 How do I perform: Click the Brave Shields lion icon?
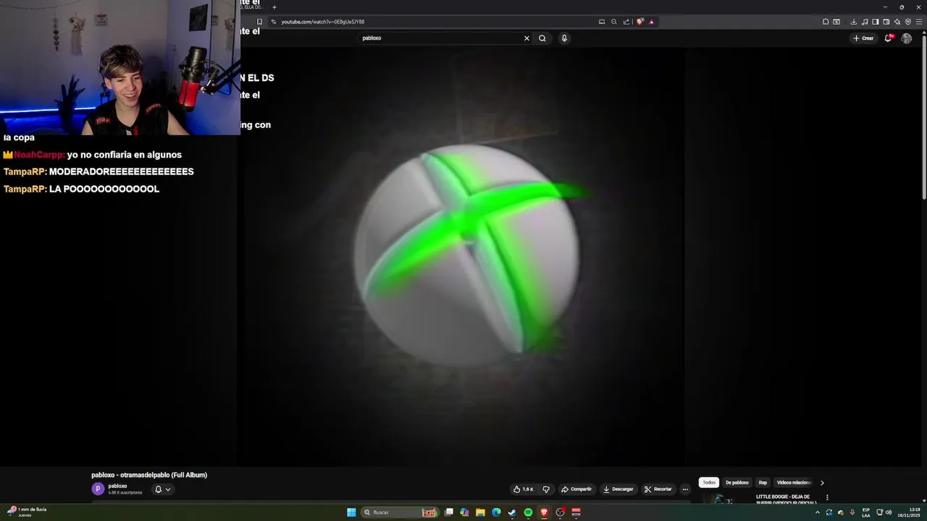pyautogui.click(x=640, y=22)
